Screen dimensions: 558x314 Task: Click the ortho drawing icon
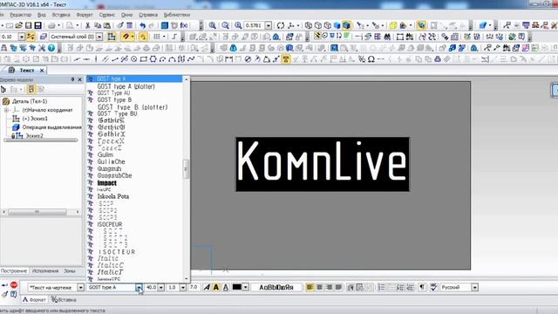[x=174, y=37]
